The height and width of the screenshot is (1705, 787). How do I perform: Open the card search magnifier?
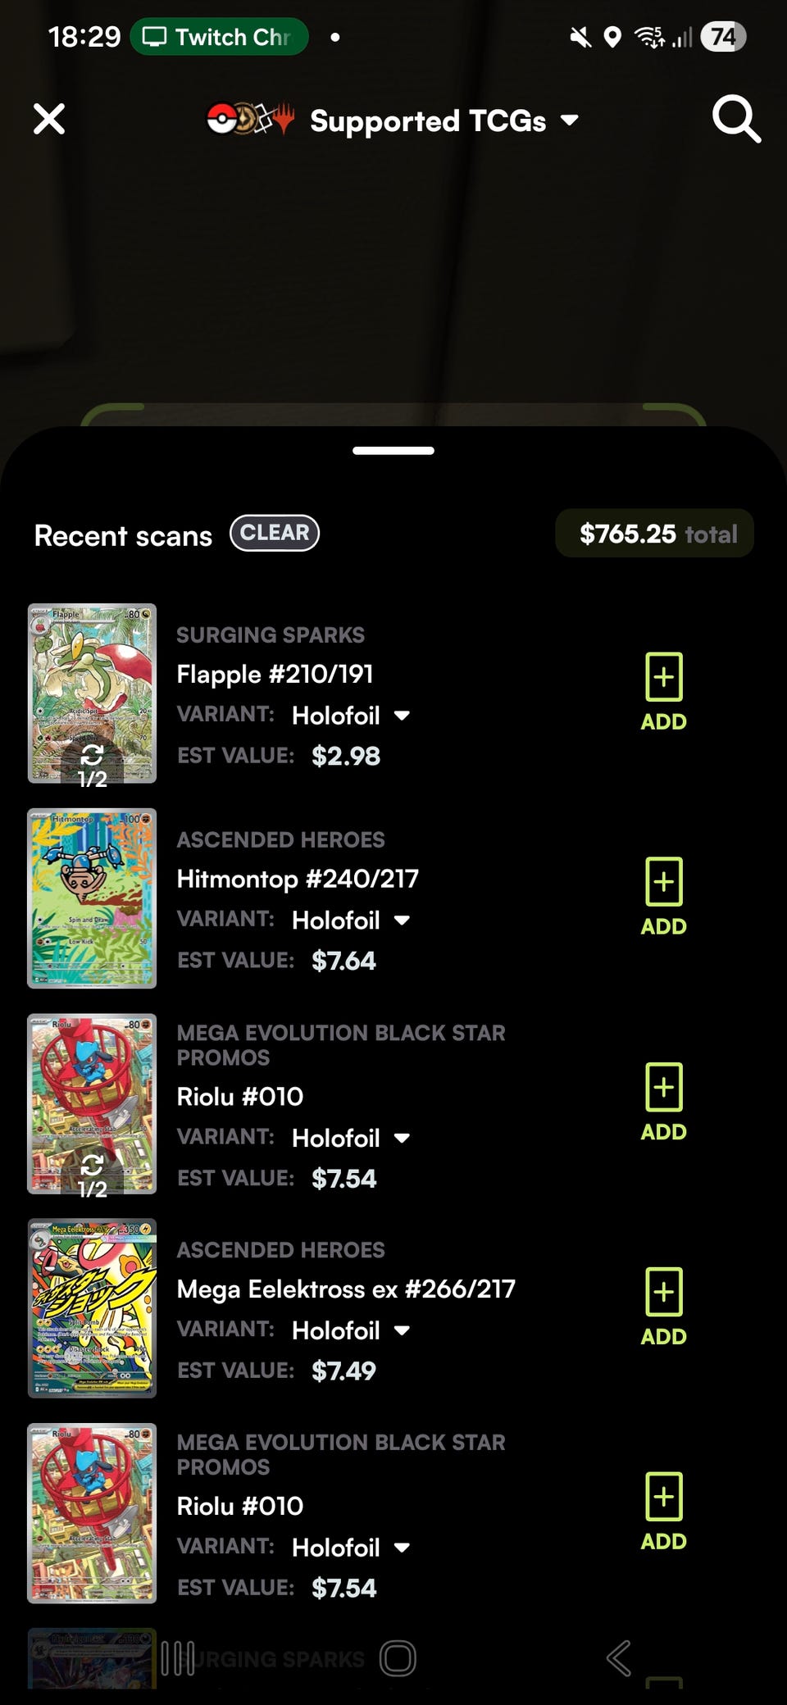pos(735,120)
